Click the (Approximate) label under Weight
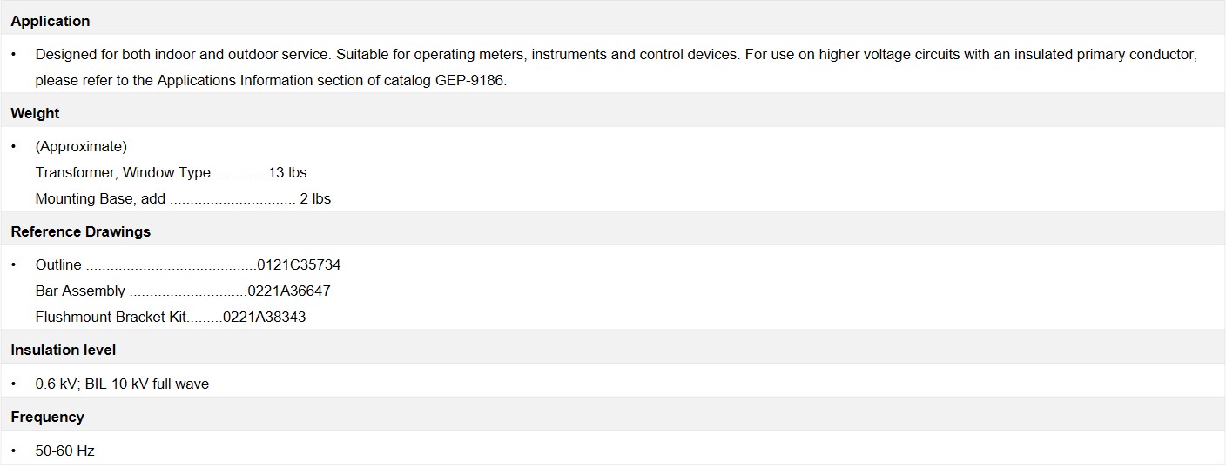Image resolution: width=1226 pixels, height=468 pixels. click(x=81, y=146)
